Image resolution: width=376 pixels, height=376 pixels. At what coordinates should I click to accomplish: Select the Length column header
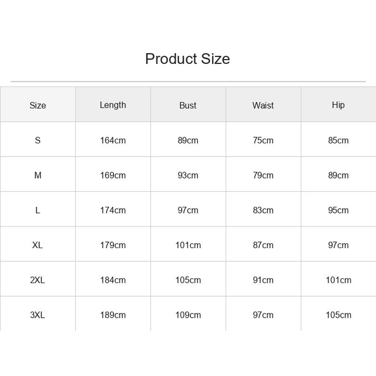(113, 105)
